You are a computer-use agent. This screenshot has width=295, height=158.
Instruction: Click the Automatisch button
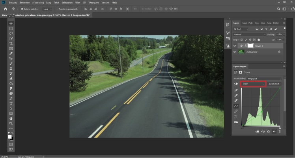274,84
